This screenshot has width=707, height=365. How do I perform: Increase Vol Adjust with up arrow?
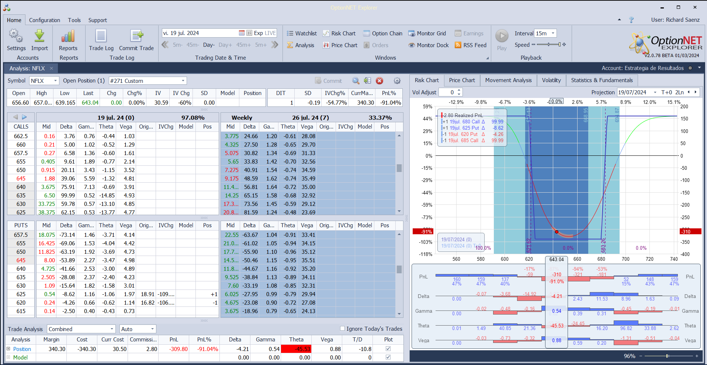coord(459,91)
